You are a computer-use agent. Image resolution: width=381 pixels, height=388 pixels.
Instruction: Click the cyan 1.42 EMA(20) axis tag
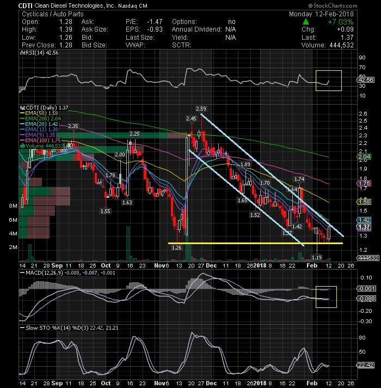364,220
